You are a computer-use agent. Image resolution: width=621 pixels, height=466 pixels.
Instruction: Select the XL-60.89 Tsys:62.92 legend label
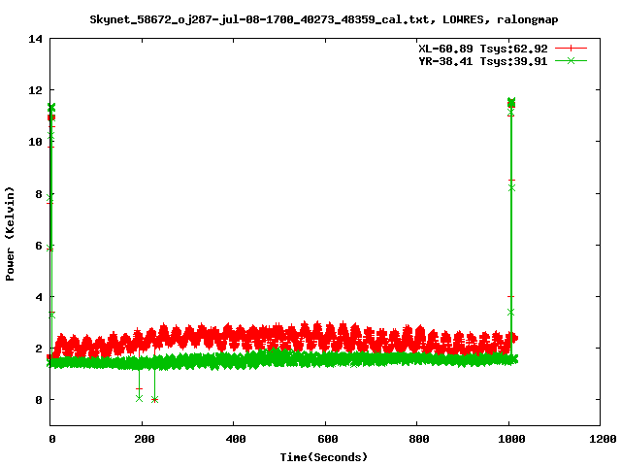tap(483, 49)
